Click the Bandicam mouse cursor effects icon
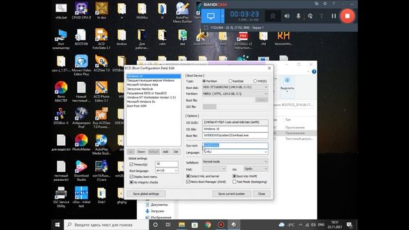This screenshot has height=230, width=409. coord(310,16)
